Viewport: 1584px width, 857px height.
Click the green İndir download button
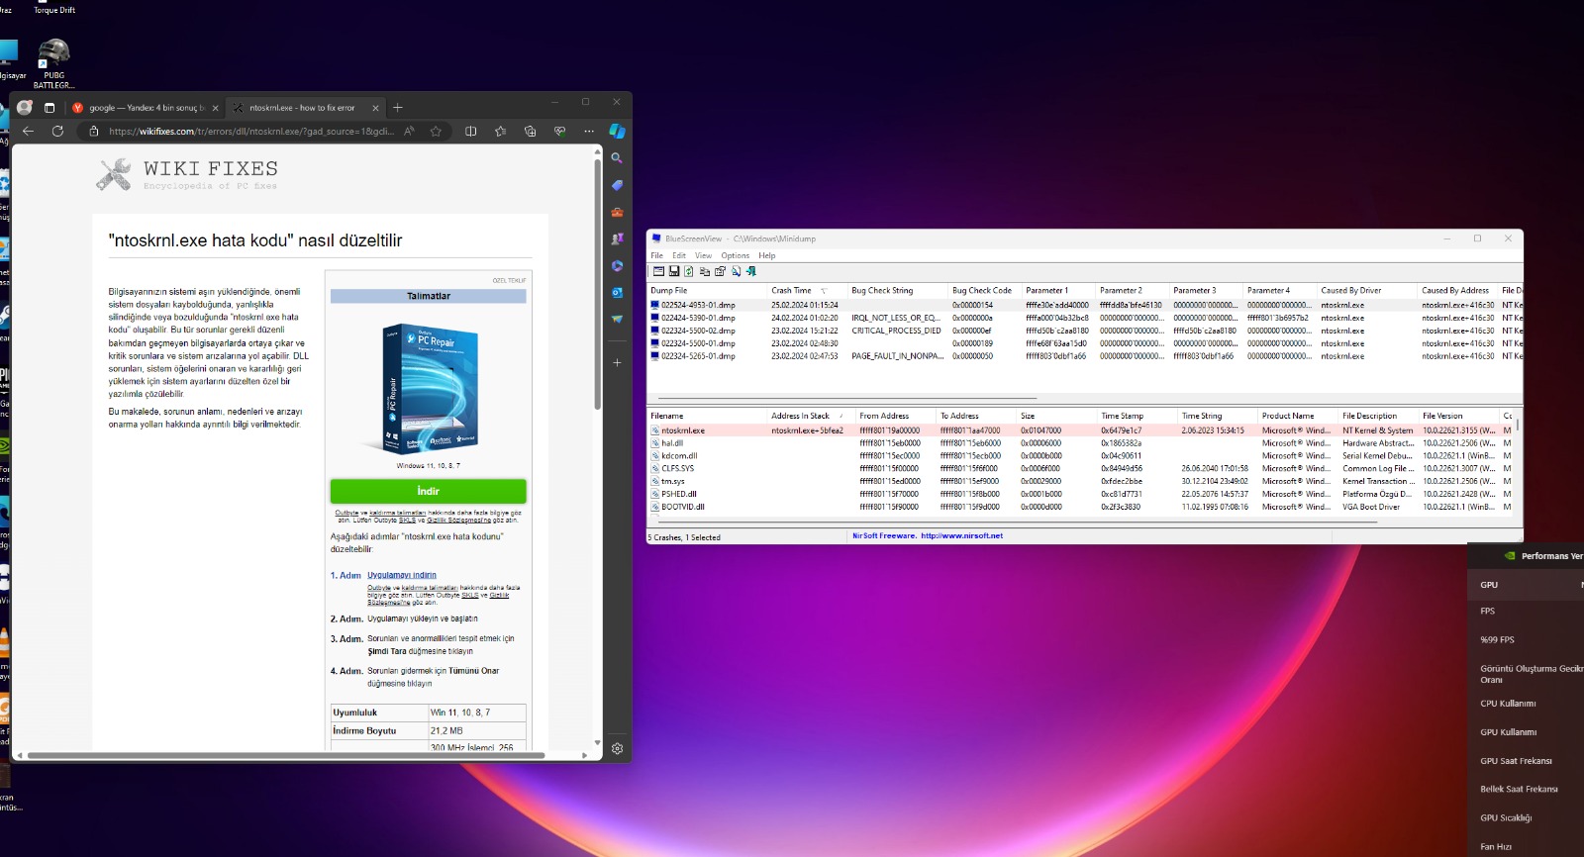point(428,491)
